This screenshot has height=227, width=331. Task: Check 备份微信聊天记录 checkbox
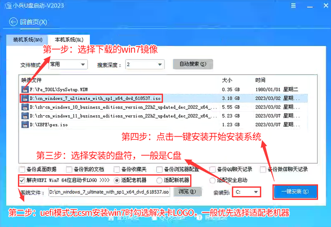point(263,170)
